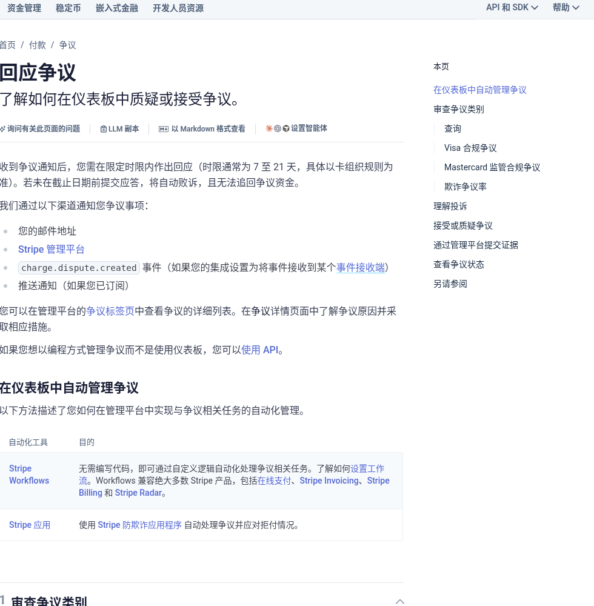The width and height of the screenshot is (594, 606).
Task: Collapse the 审查争议类别 section chevron
Action: point(400,601)
